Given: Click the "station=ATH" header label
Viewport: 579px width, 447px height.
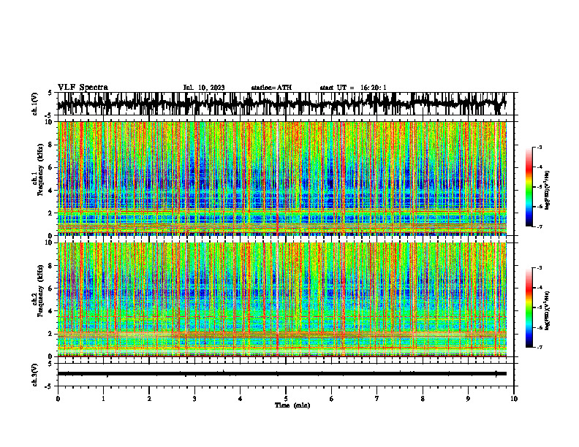Looking at the screenshot, I should (x=271, y=88).
